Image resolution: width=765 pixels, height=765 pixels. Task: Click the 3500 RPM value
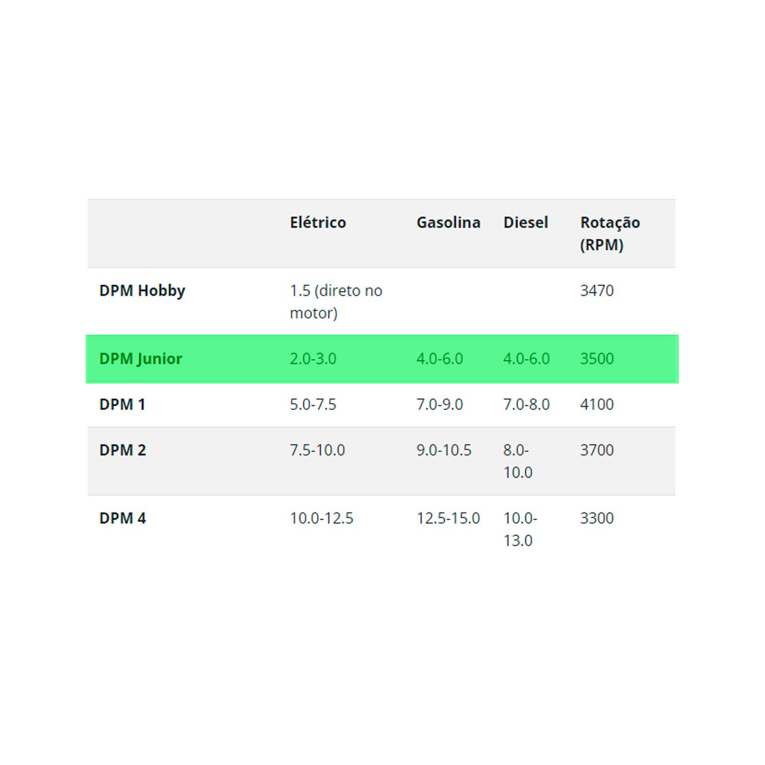pos(597,359)
